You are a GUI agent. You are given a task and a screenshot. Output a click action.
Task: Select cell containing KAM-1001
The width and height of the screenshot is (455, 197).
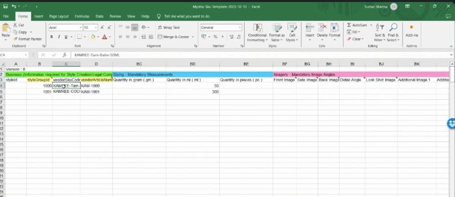(x=96, y=92)
